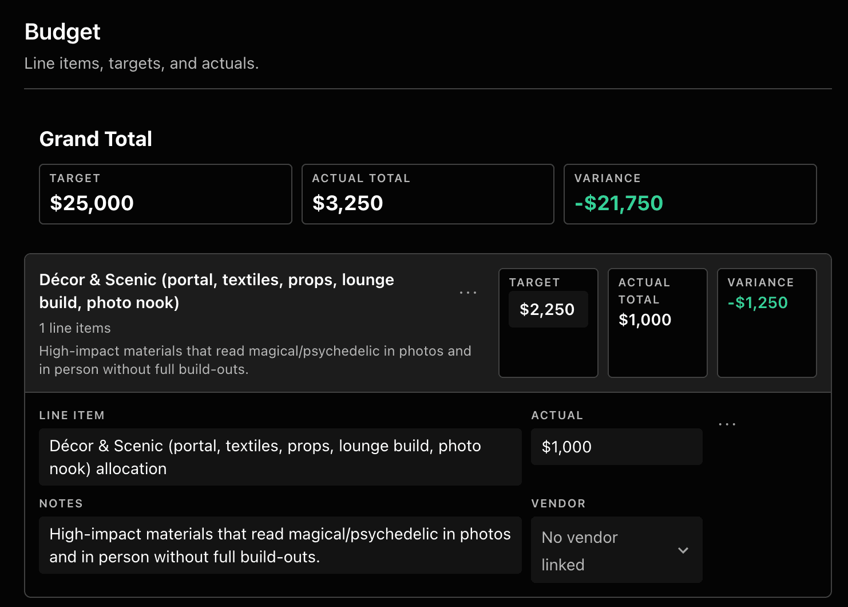Click the Actual amount field showing $1,000

tap(616, 447)
